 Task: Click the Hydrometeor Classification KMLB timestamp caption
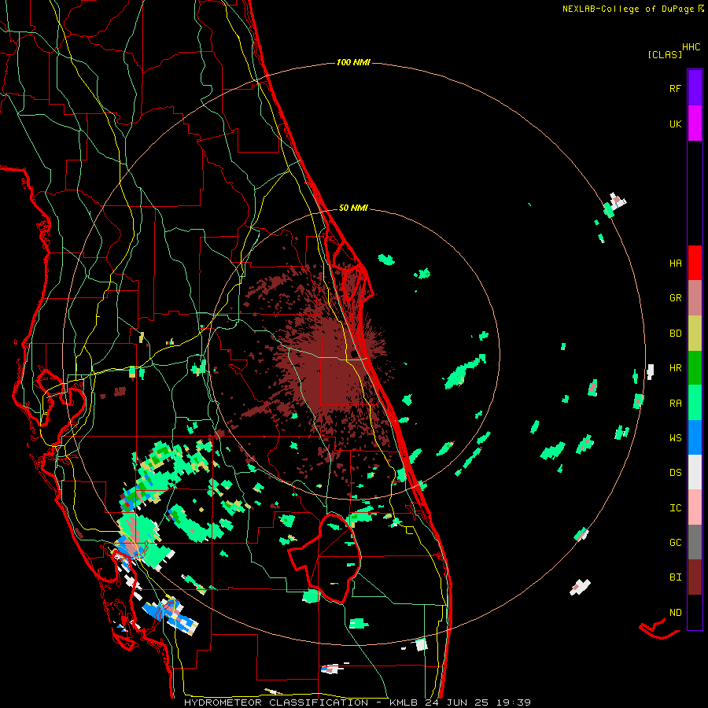tap(357, 702)
